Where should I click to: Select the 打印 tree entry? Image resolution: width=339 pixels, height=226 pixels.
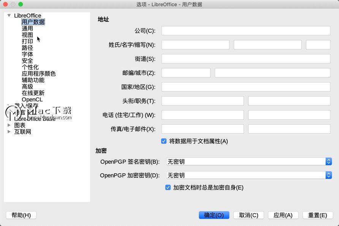[27, 41]
